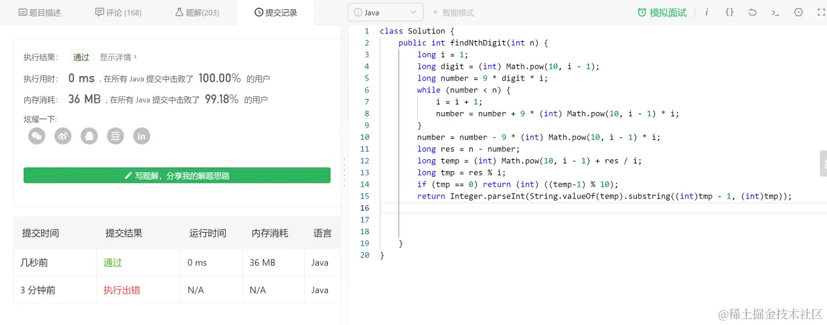Switch to 题目描述 tab
Image resolution: width=827 pixels, height=325 pixels.
(41, 12)
